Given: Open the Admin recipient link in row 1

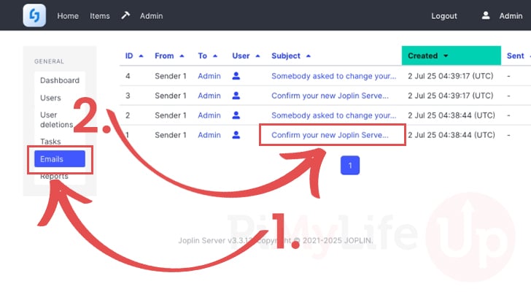Looking at the screenshot, I should [x=209, y=135].
